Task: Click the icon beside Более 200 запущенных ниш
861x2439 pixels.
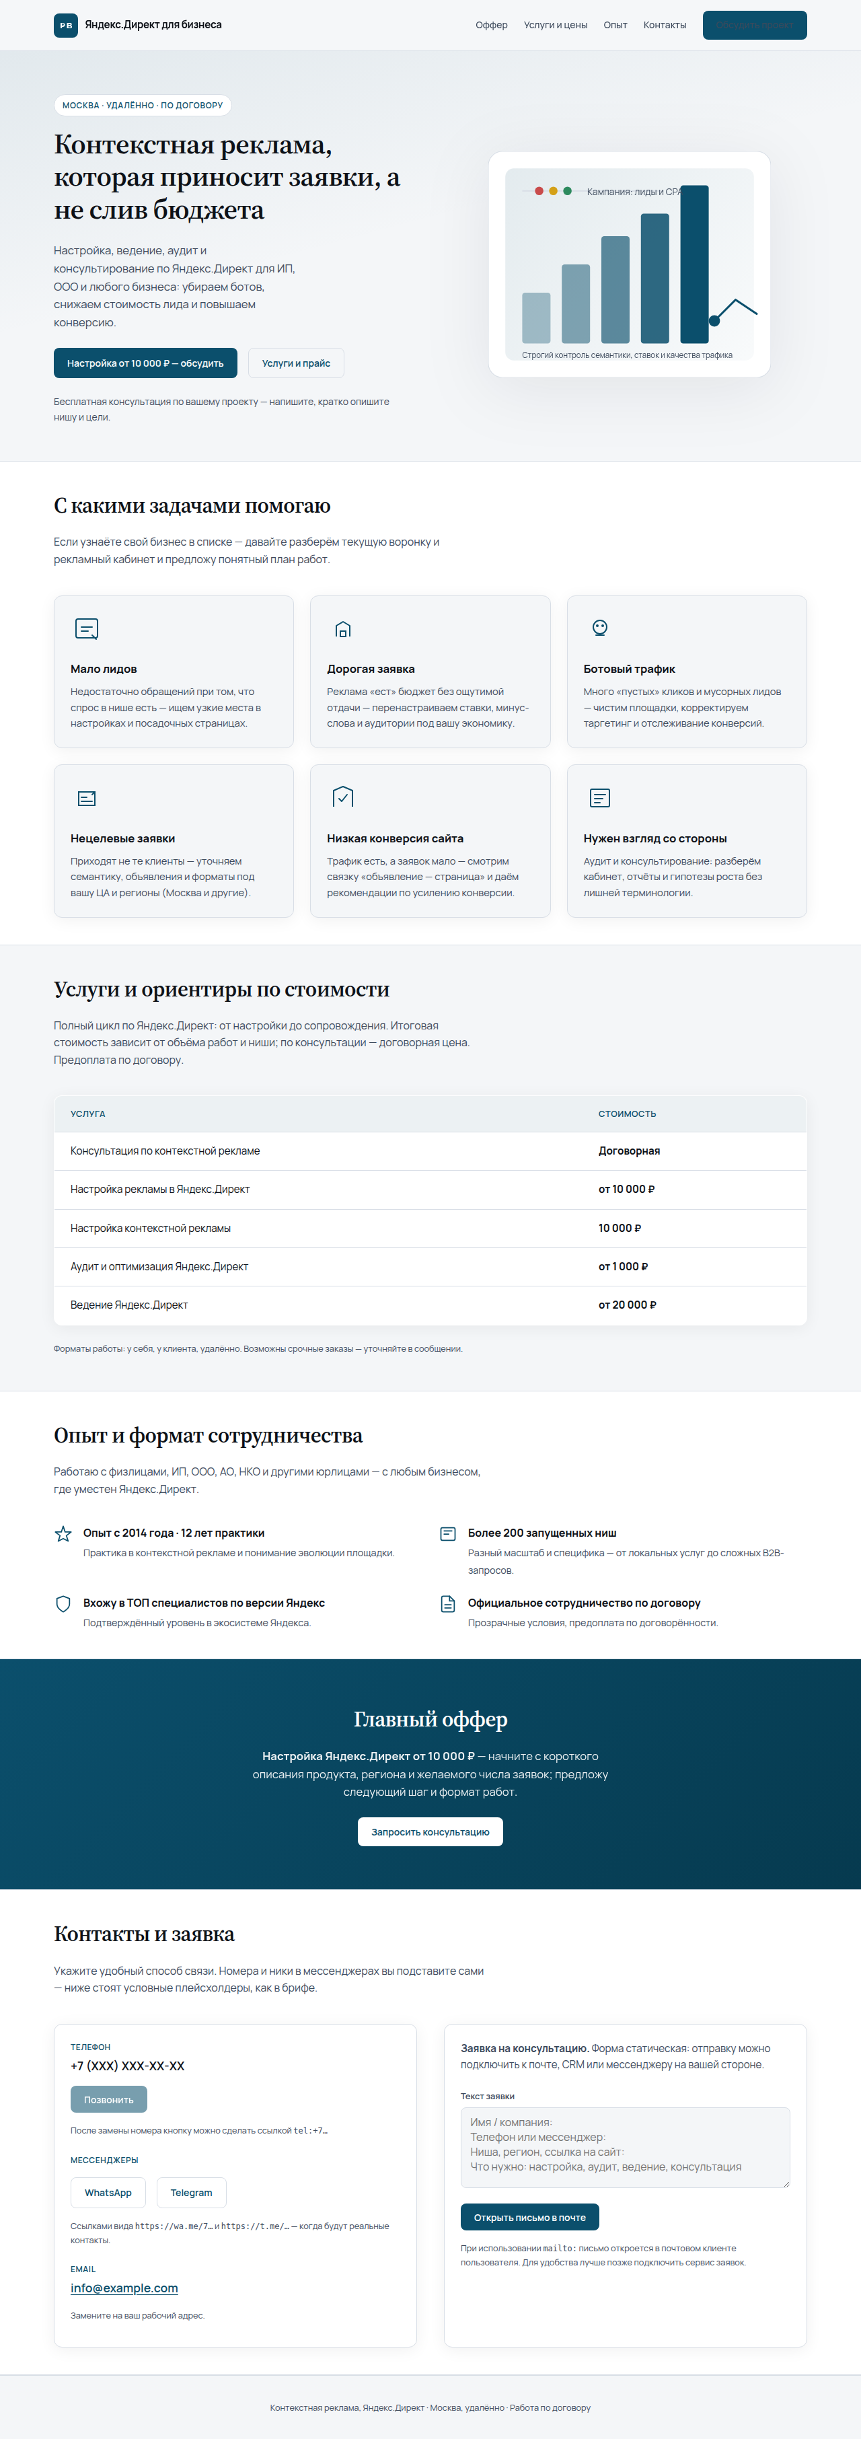Action: tap(449, 1534)
